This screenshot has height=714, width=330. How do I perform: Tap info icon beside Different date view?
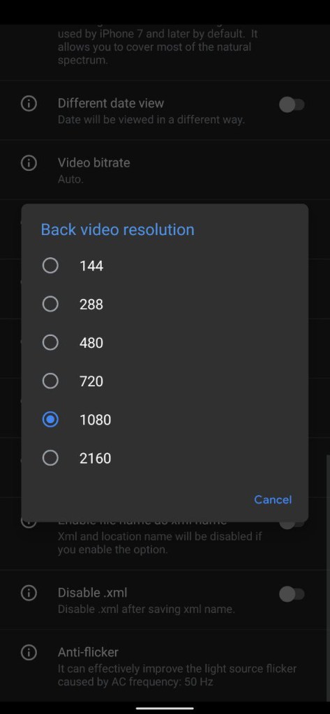point(29,104)
